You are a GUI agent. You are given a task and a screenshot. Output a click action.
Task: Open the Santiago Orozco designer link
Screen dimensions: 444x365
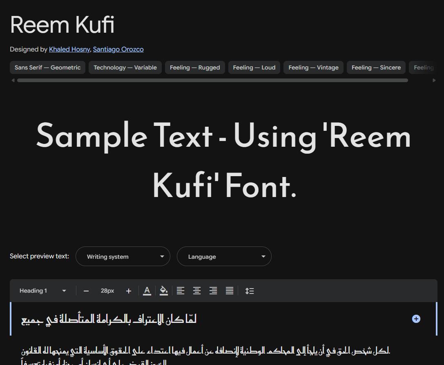click(118, 49)
